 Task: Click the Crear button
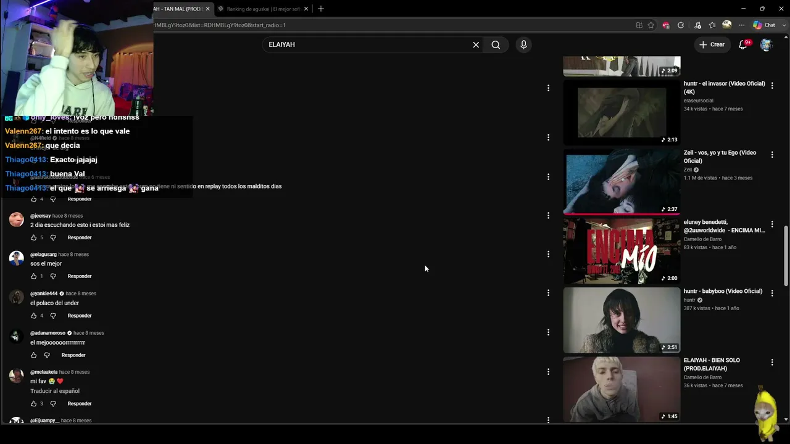(712, 44)
